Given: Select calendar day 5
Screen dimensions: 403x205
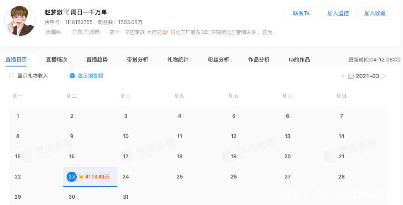Looking at the screenshot, I should [x=234, y=116].
